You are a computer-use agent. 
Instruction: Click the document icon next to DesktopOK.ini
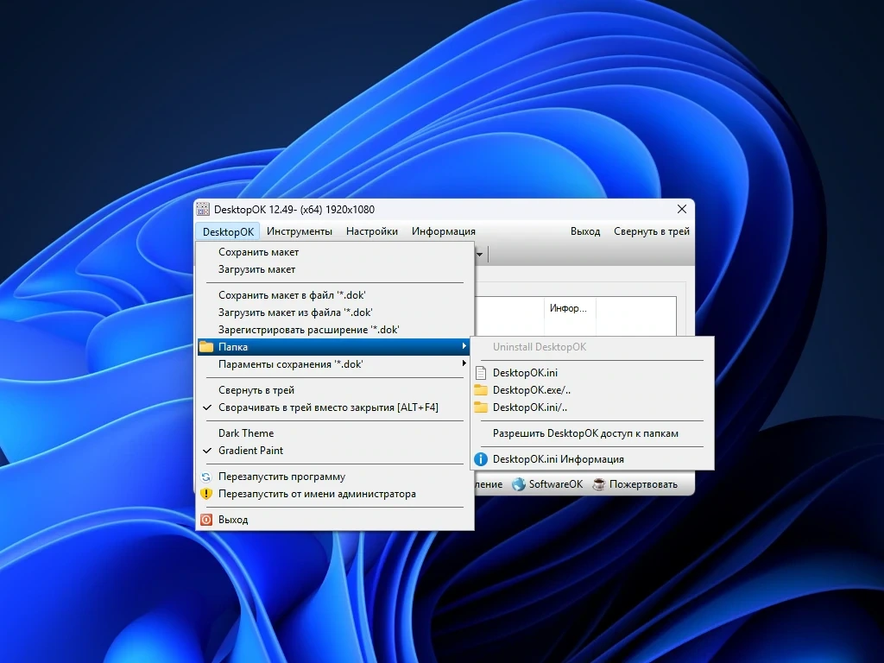[x=480, y=373]
